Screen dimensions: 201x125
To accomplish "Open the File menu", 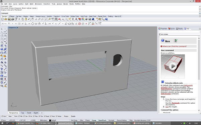I will 2,4.
